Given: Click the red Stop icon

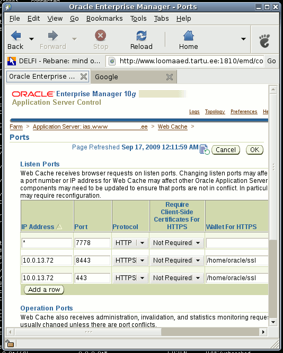Looking at the screenshot, I should point(101,36).
